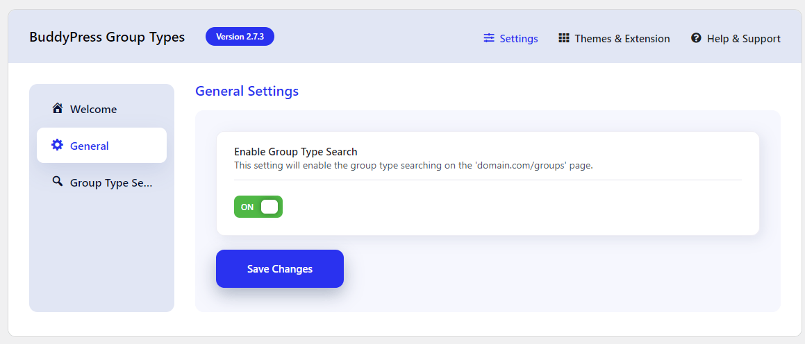This screenshot has height=344, width=805.
Task: Click the Enable Group Type Search label
Action: pyautogui.click(x=295, y=152)
